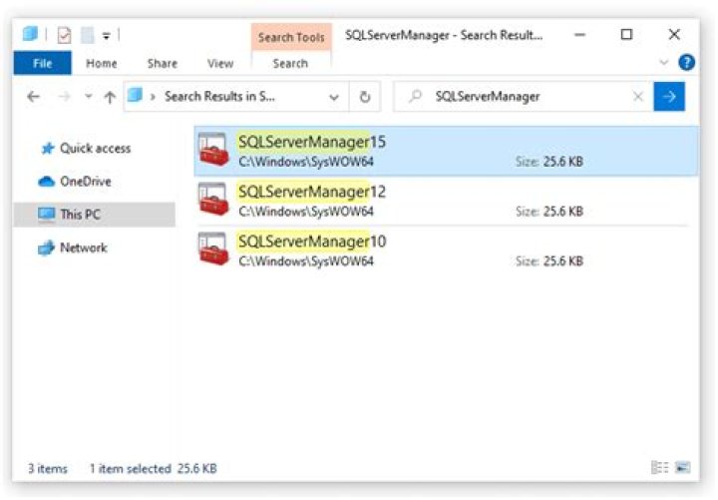Close the Search Results window
Image resolution: width=718 pixels, height=500 pixels.
click(674, 35)
